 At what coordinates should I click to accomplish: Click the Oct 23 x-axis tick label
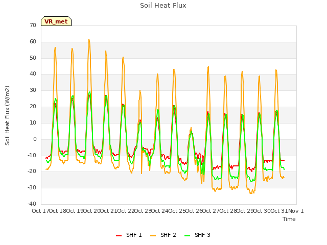[143, 211]
